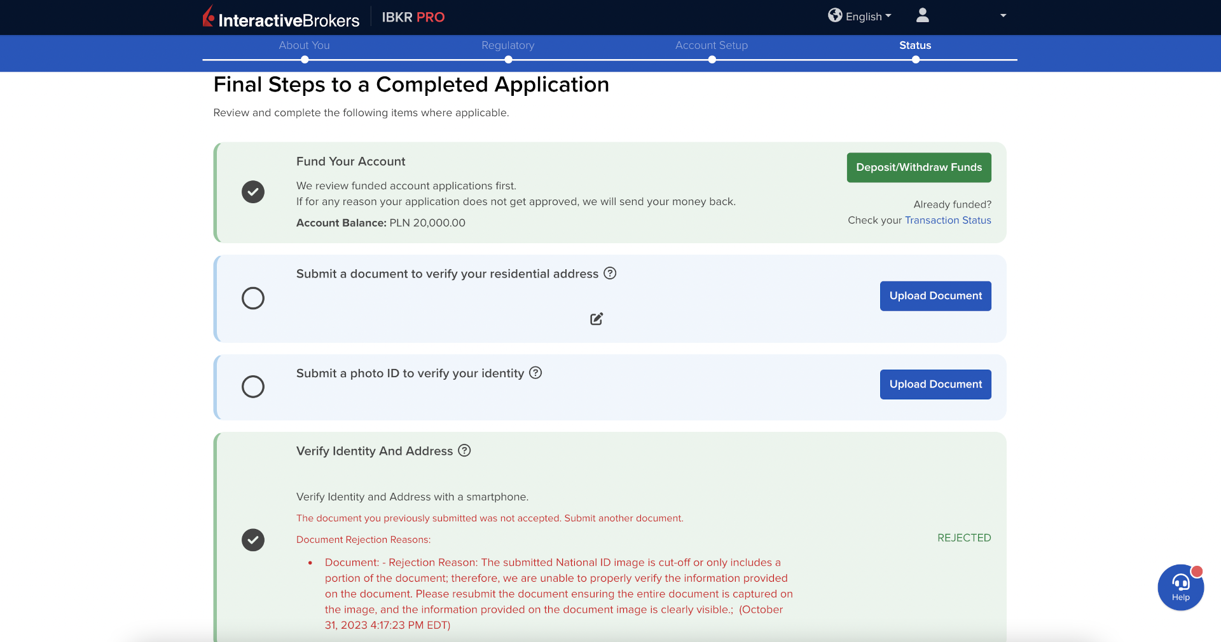Click the edit pencil icon
The height and width of the screenshot is (642, 1221).
click(596, 319)
